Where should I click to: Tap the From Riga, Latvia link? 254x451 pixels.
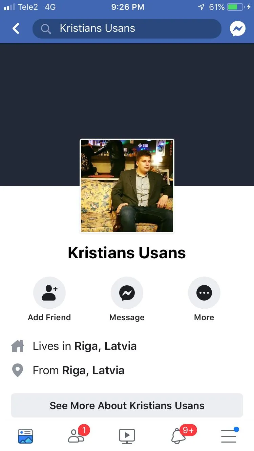pos(79,371)
